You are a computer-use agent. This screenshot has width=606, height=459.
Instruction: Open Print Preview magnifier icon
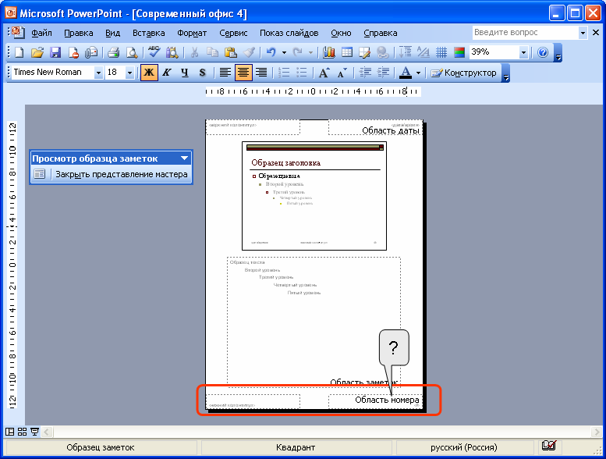click(132, 52)
